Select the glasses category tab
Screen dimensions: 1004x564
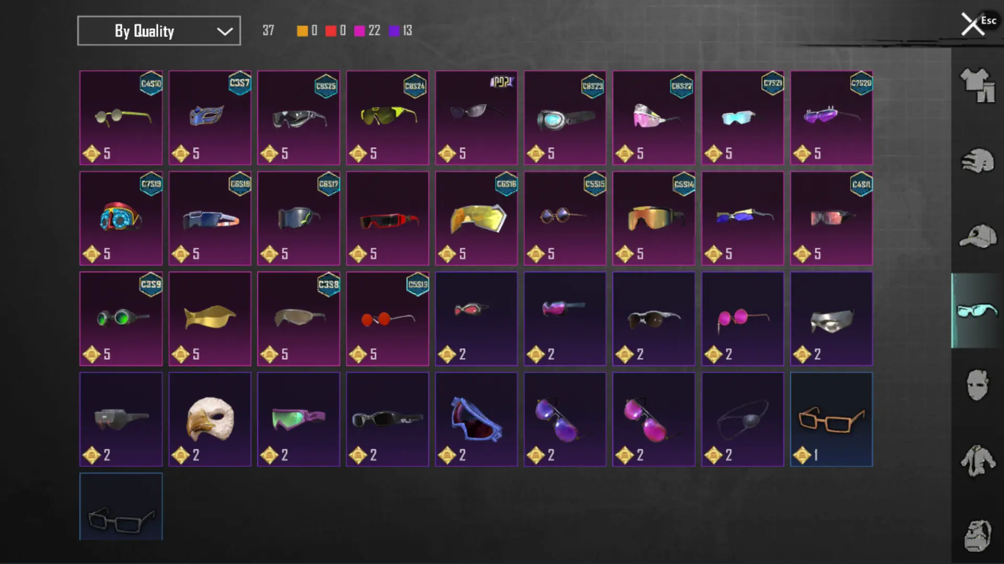pos(977,311)
